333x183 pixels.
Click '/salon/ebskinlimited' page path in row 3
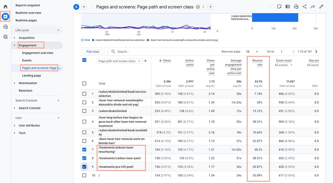point(112,111)
